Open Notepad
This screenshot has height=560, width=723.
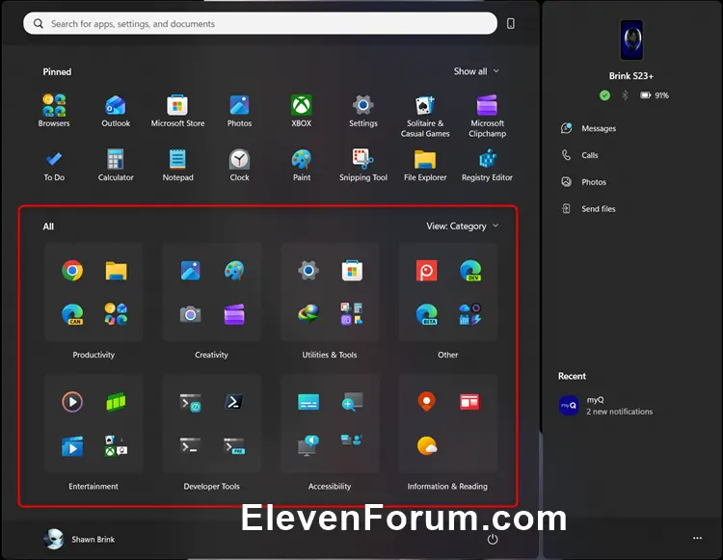click(x=177, y=165)
